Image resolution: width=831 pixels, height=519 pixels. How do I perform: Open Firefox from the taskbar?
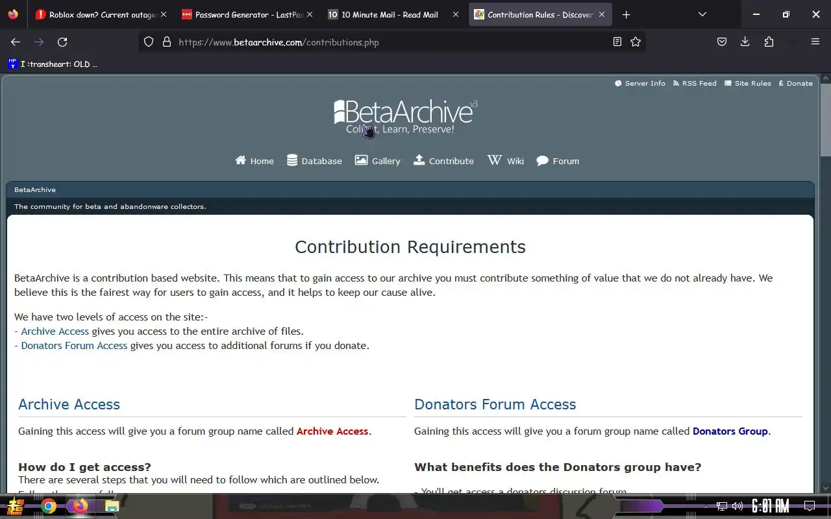(x=80, y=506)
